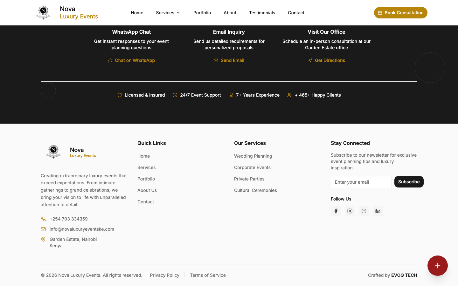Click Portfolio under Quick Links
Viewport: 458px width, 286px height.
point(146,179)
